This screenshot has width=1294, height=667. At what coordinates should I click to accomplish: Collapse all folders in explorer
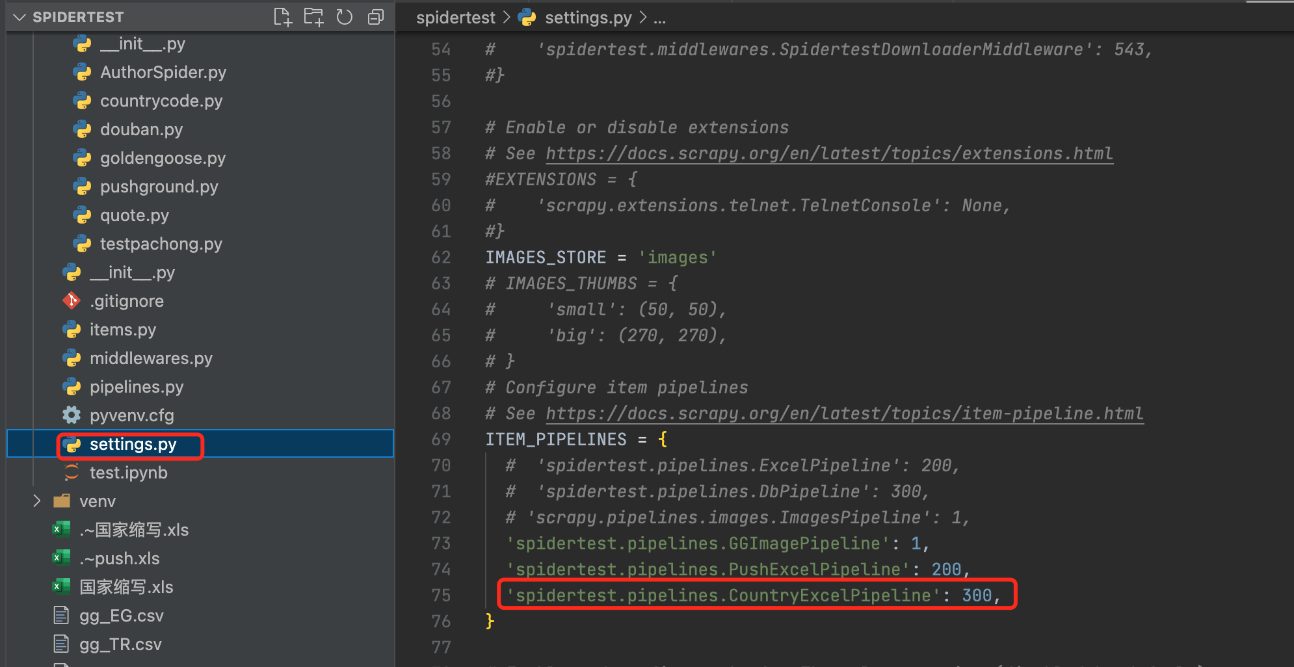click(x=376, y=17)
